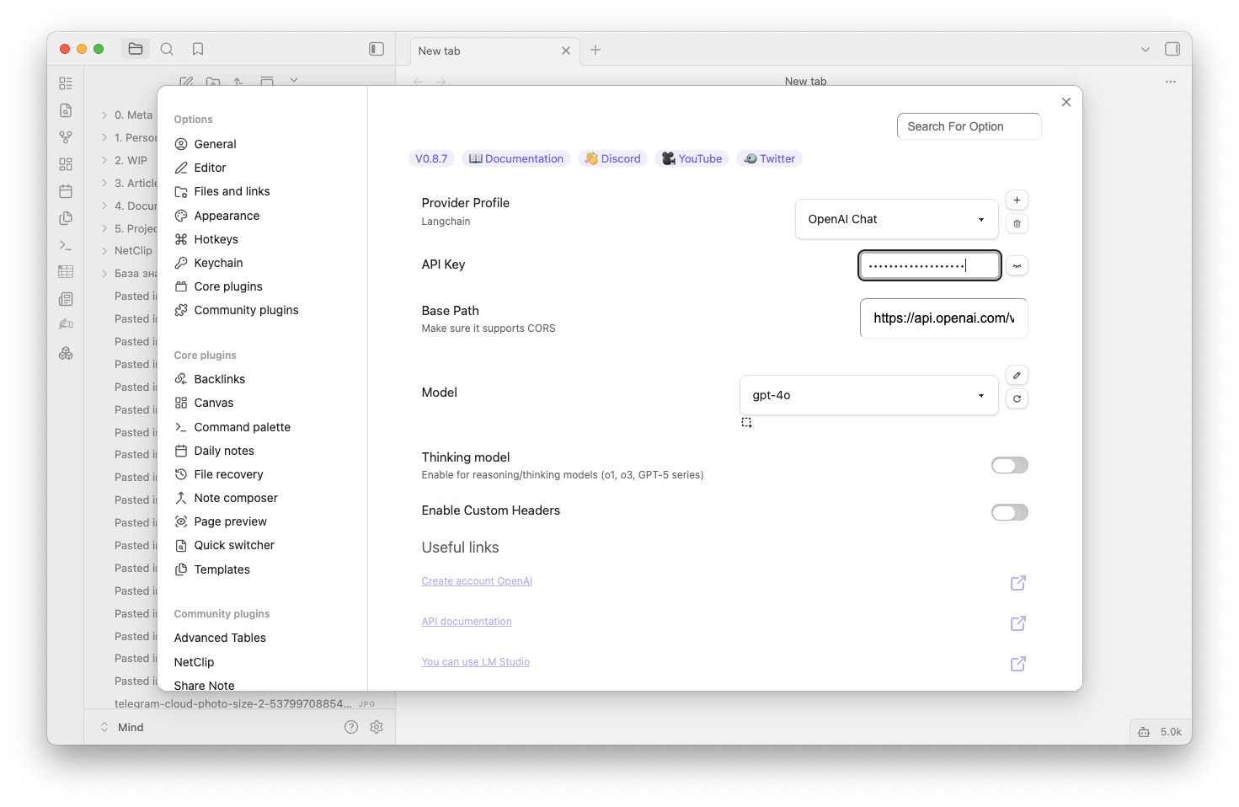
Task: Show the file explorer via folder icon
Action: (x=136, y=49)
